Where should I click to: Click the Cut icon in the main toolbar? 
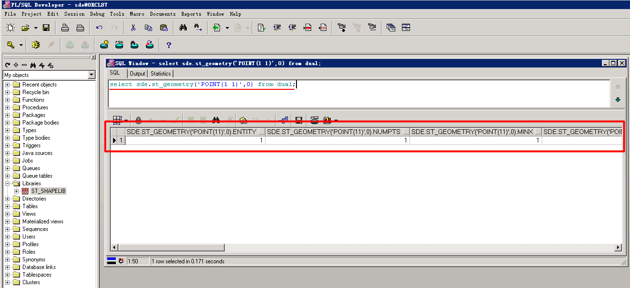click(133, 27)
